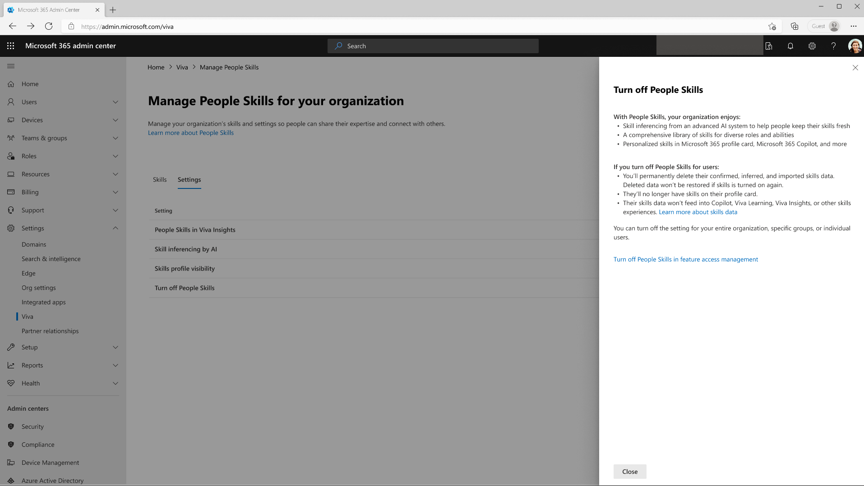
Task: Open the Home sidebar icon
Action: point(10,84)
